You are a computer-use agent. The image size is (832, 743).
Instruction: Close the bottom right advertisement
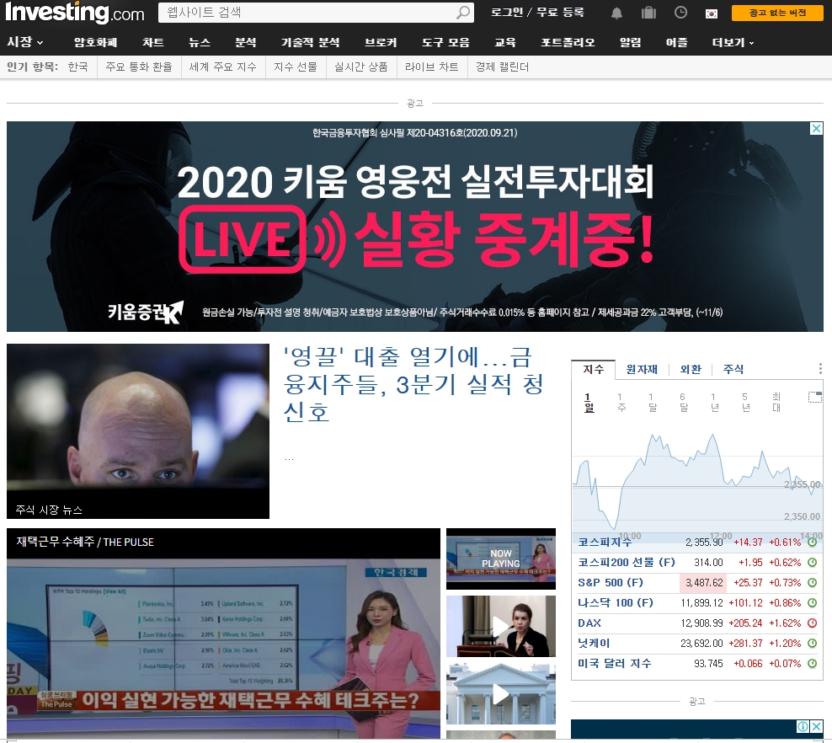(817, 726)
